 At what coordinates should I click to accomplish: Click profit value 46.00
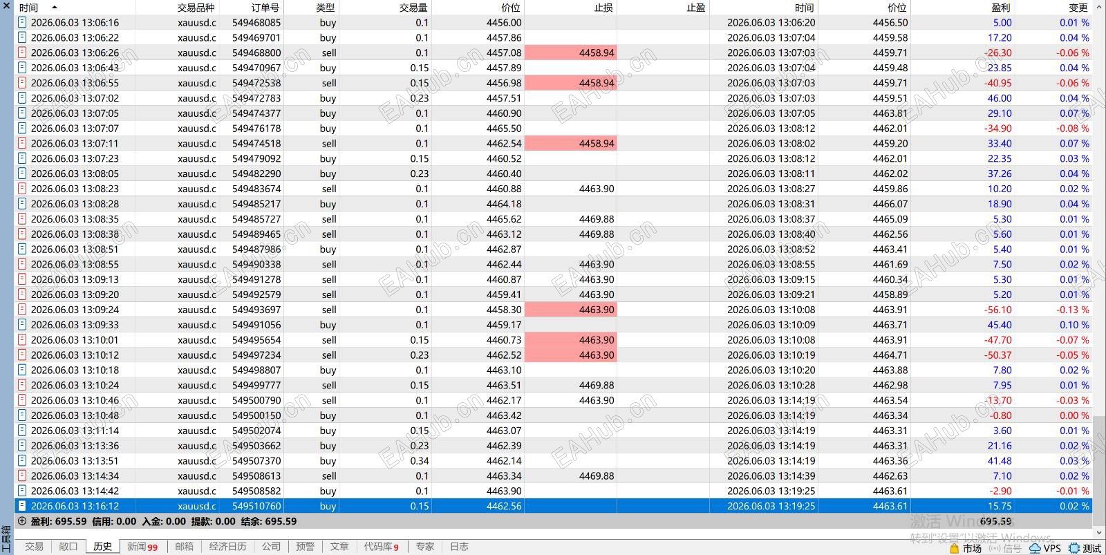pyautogui.click(x=1000, y=98)
